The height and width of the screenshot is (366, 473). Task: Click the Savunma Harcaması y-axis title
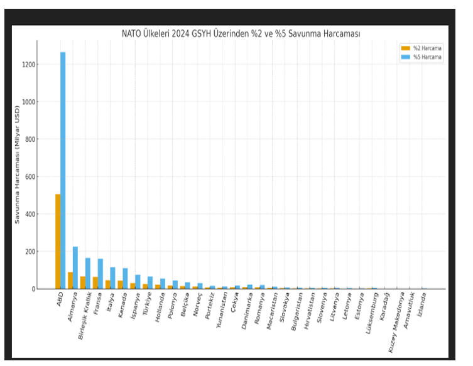click(18, 164)
